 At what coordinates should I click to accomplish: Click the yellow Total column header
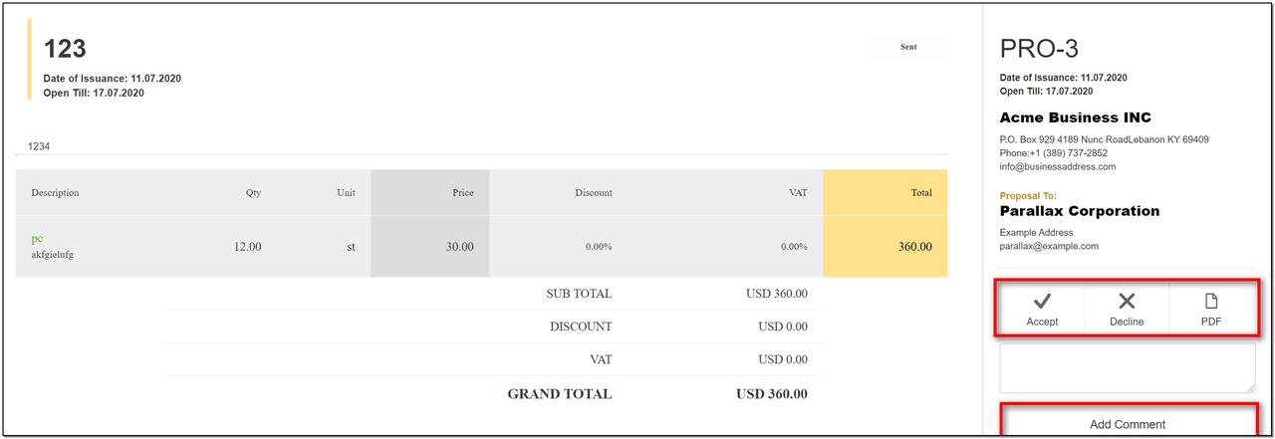tap(921, 193)
